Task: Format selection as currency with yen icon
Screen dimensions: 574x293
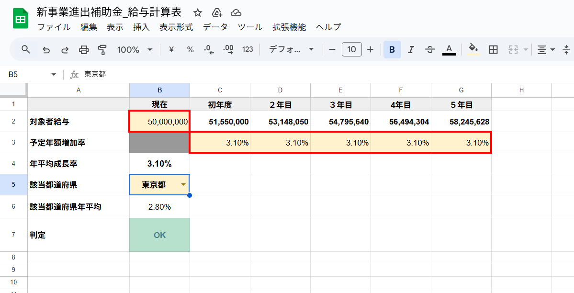Action: point(171,49)
